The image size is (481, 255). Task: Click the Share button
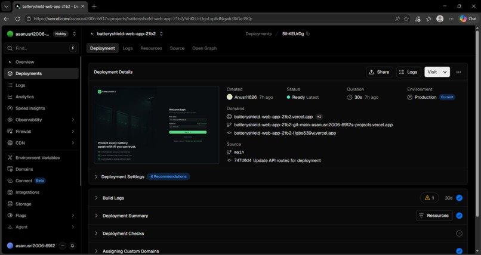point(379,72)
